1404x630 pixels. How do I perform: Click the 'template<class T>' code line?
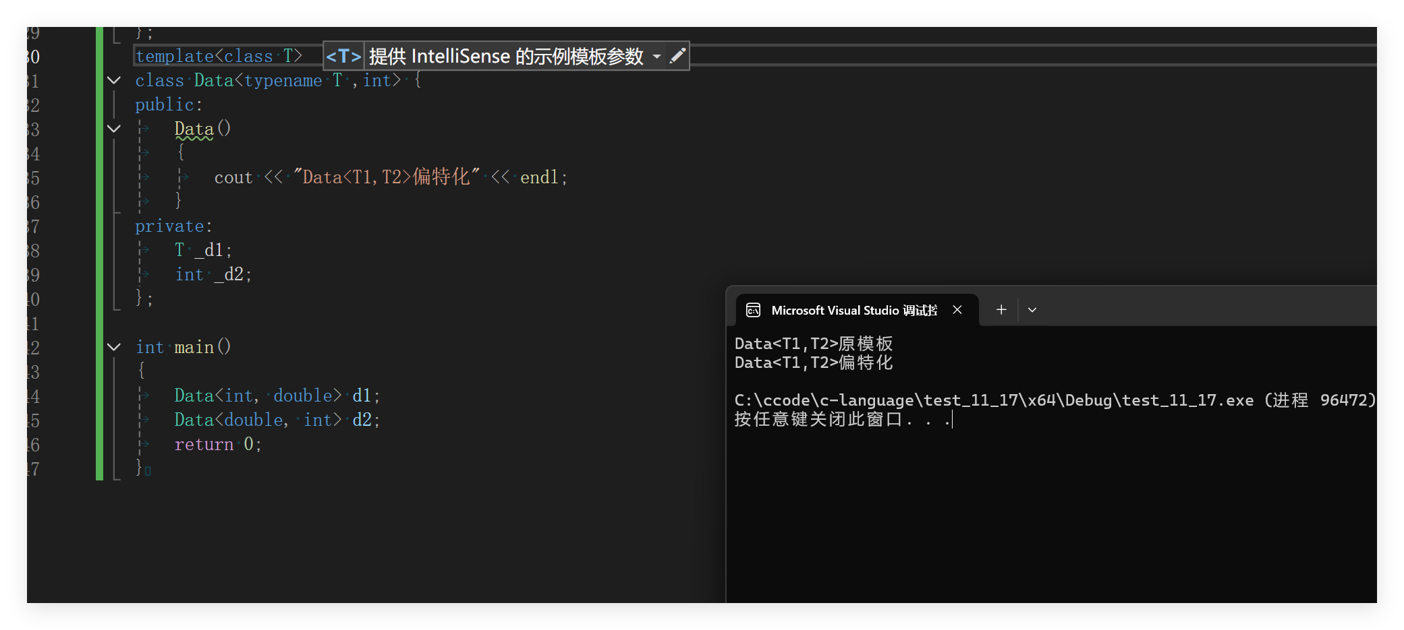pyautogui.click(x=219, y=56)
